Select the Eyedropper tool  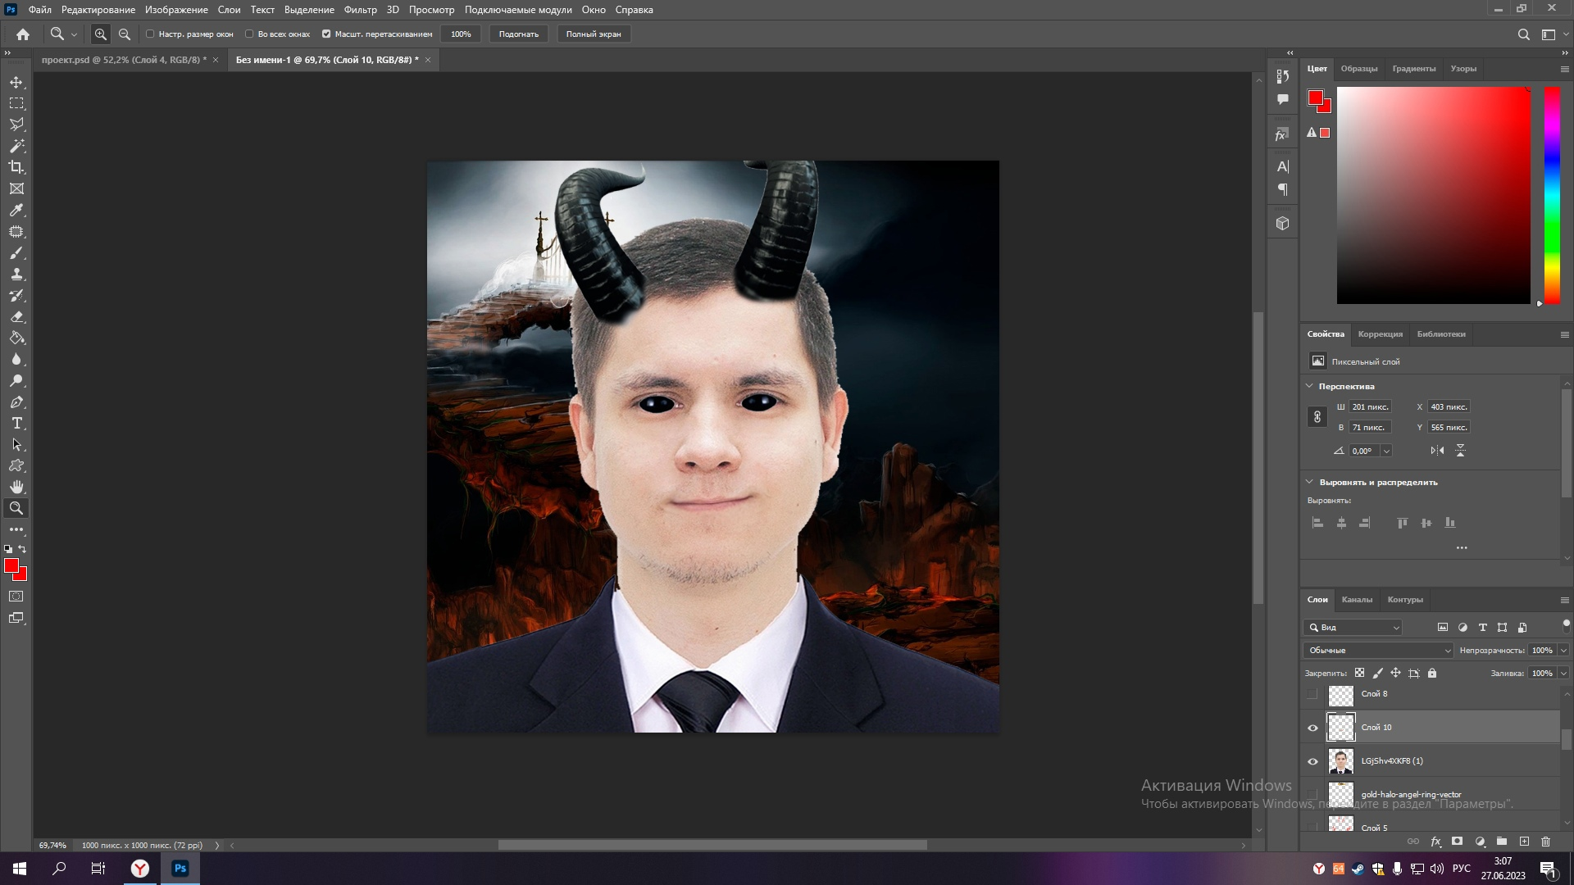(x=16, y=210)
